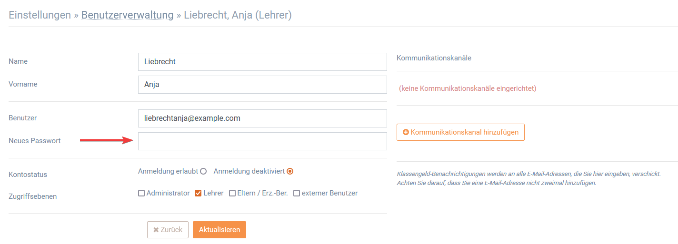
Task: Click the Vorname field containing Anja
Action: tap(262, 85)
